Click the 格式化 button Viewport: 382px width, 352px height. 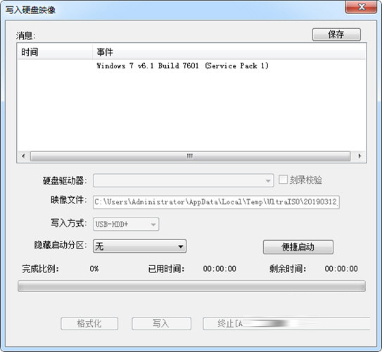(x=89, y=323)
